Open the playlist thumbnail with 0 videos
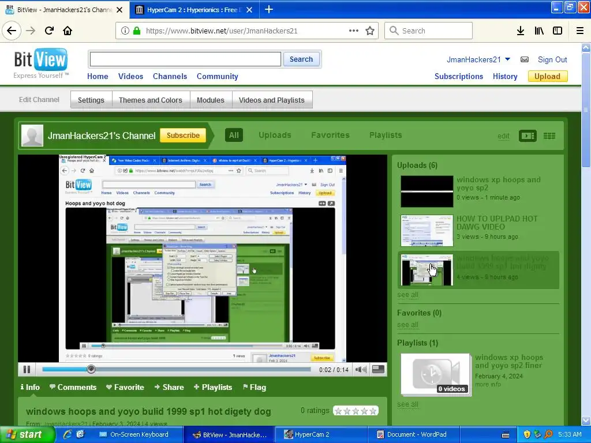591x443 pixels. tap(436, 374)
